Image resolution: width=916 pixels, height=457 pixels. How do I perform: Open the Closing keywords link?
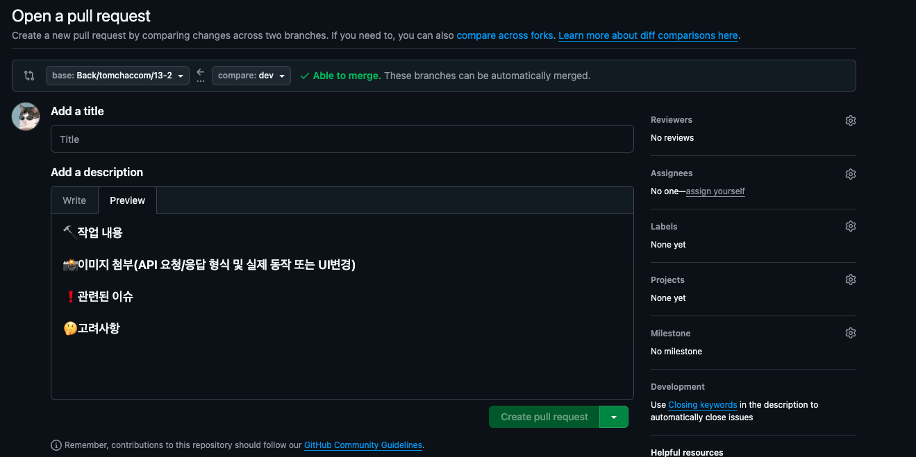[703, 405]
